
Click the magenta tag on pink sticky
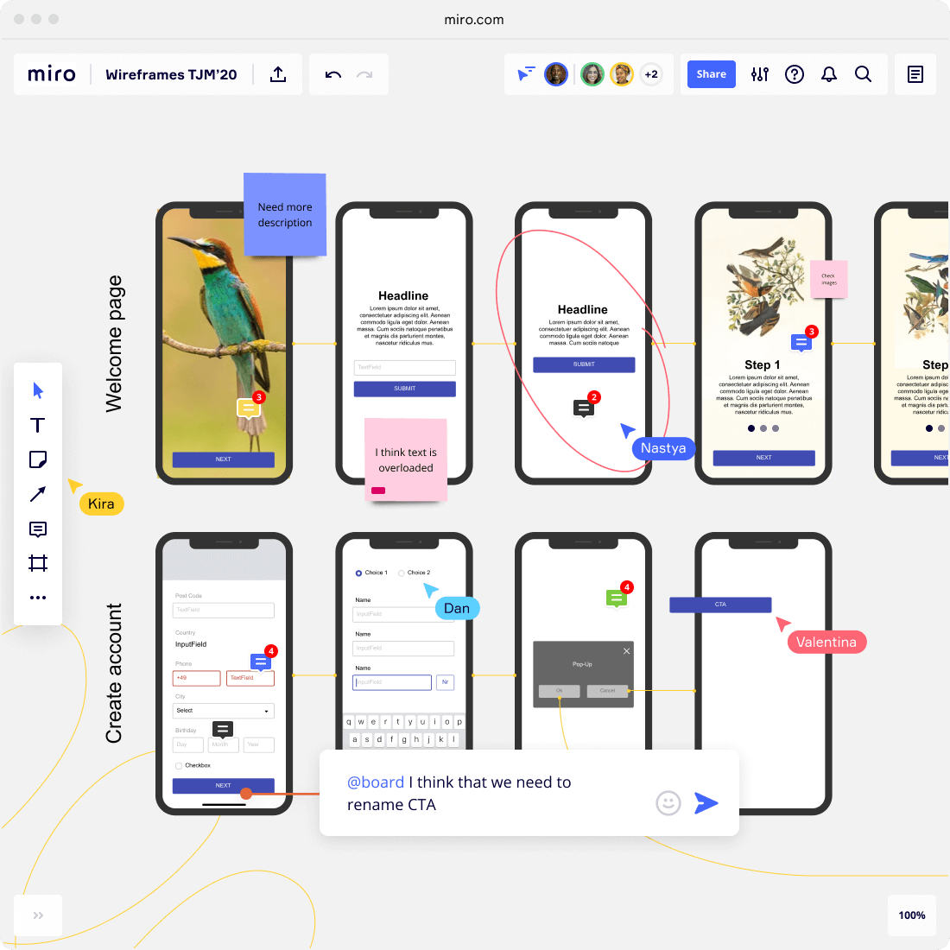tap(378, 491)
